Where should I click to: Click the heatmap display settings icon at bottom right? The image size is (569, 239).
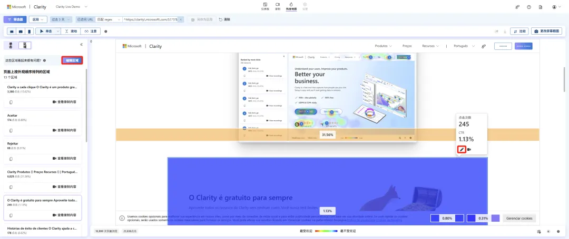539,232
